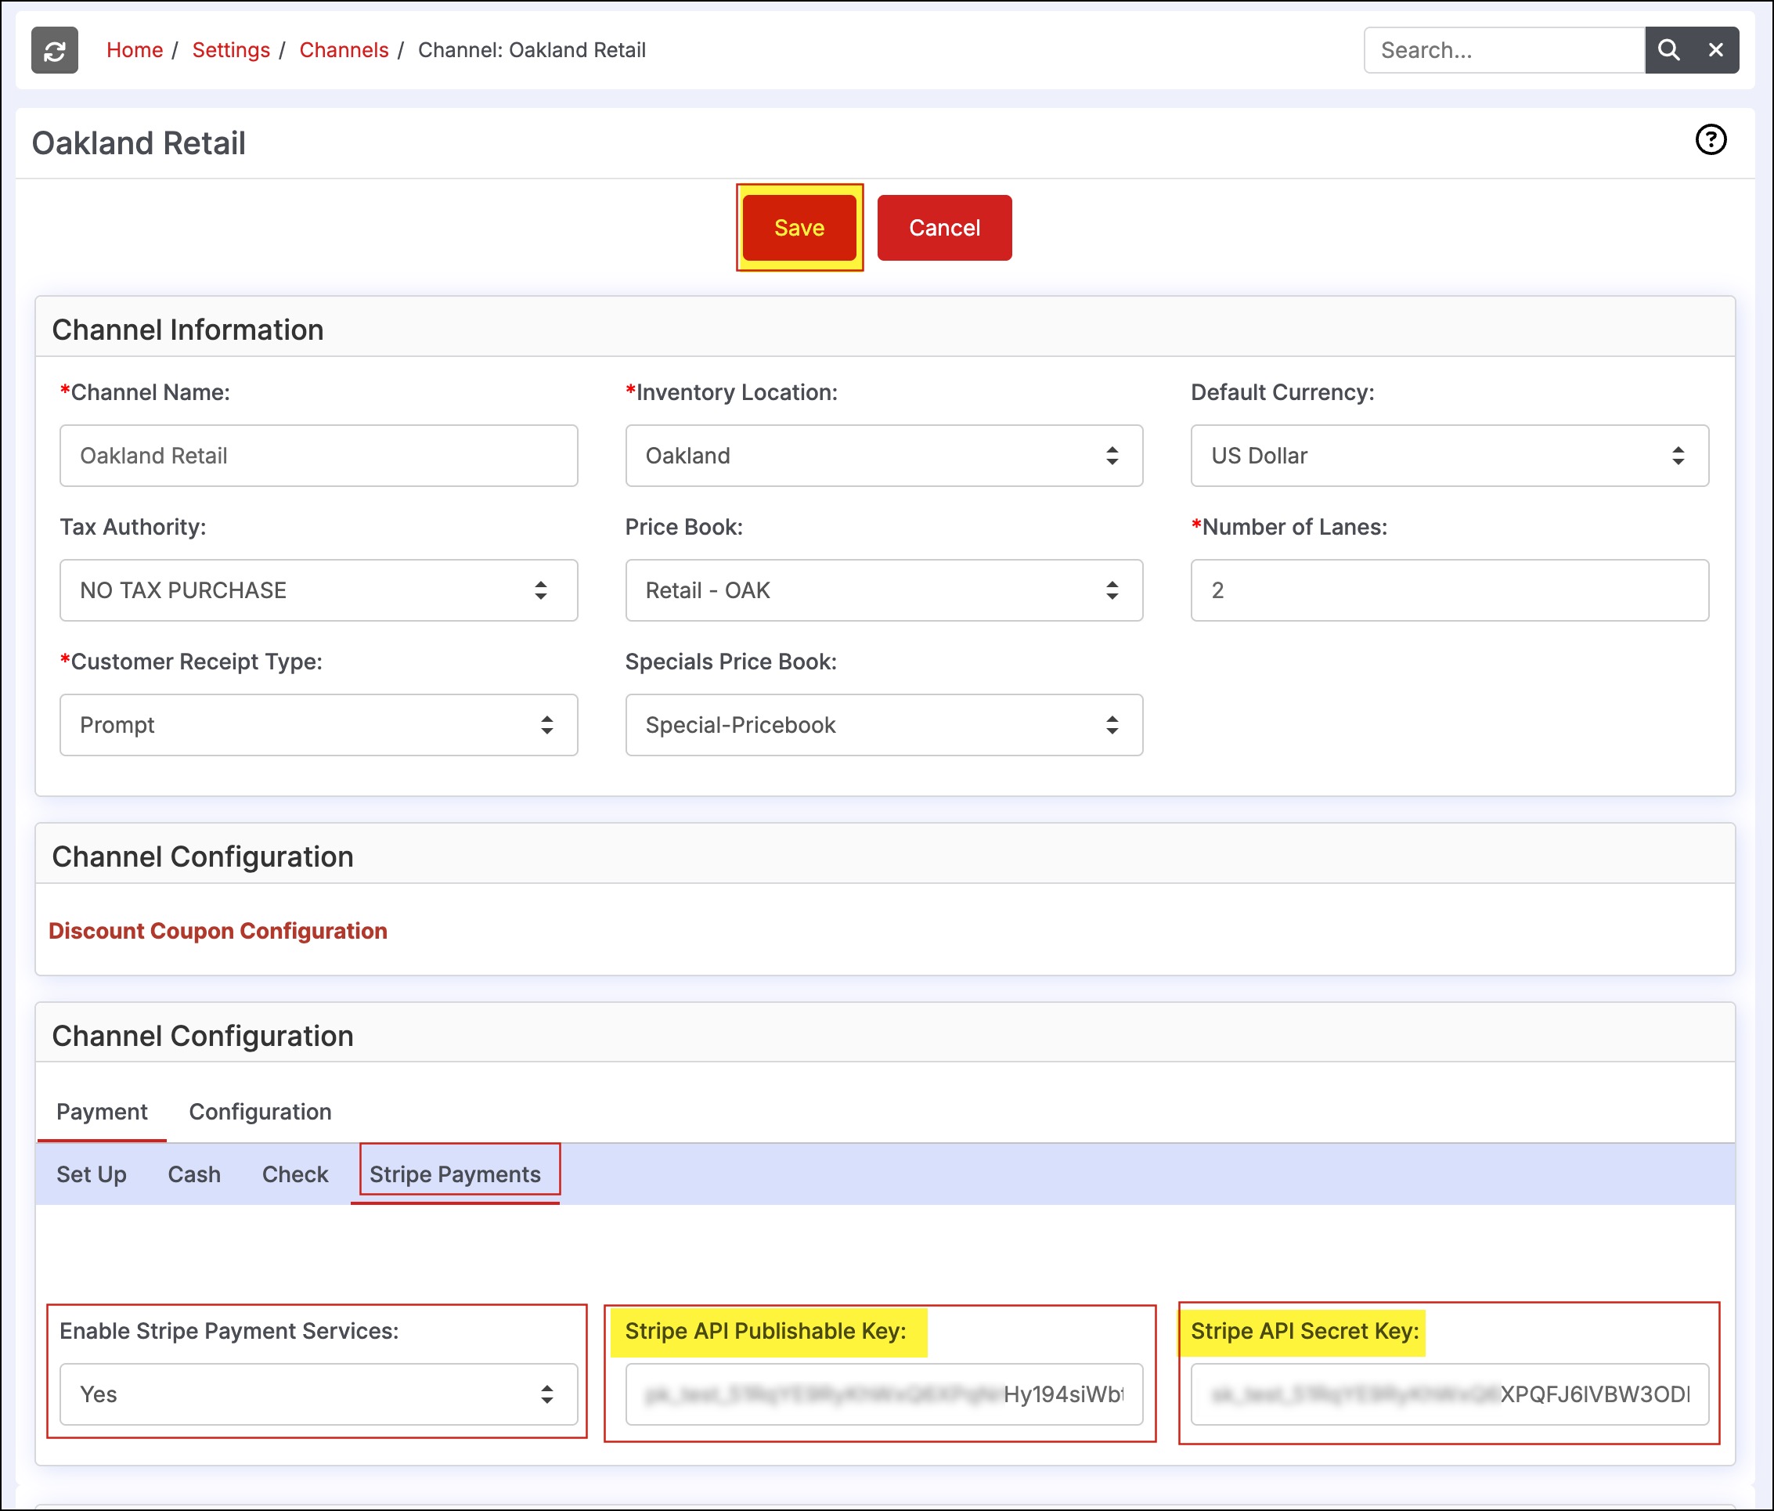1774x1511 pixels.
Task: Clear search with the X icon
Action: (x=1716, y=51)
